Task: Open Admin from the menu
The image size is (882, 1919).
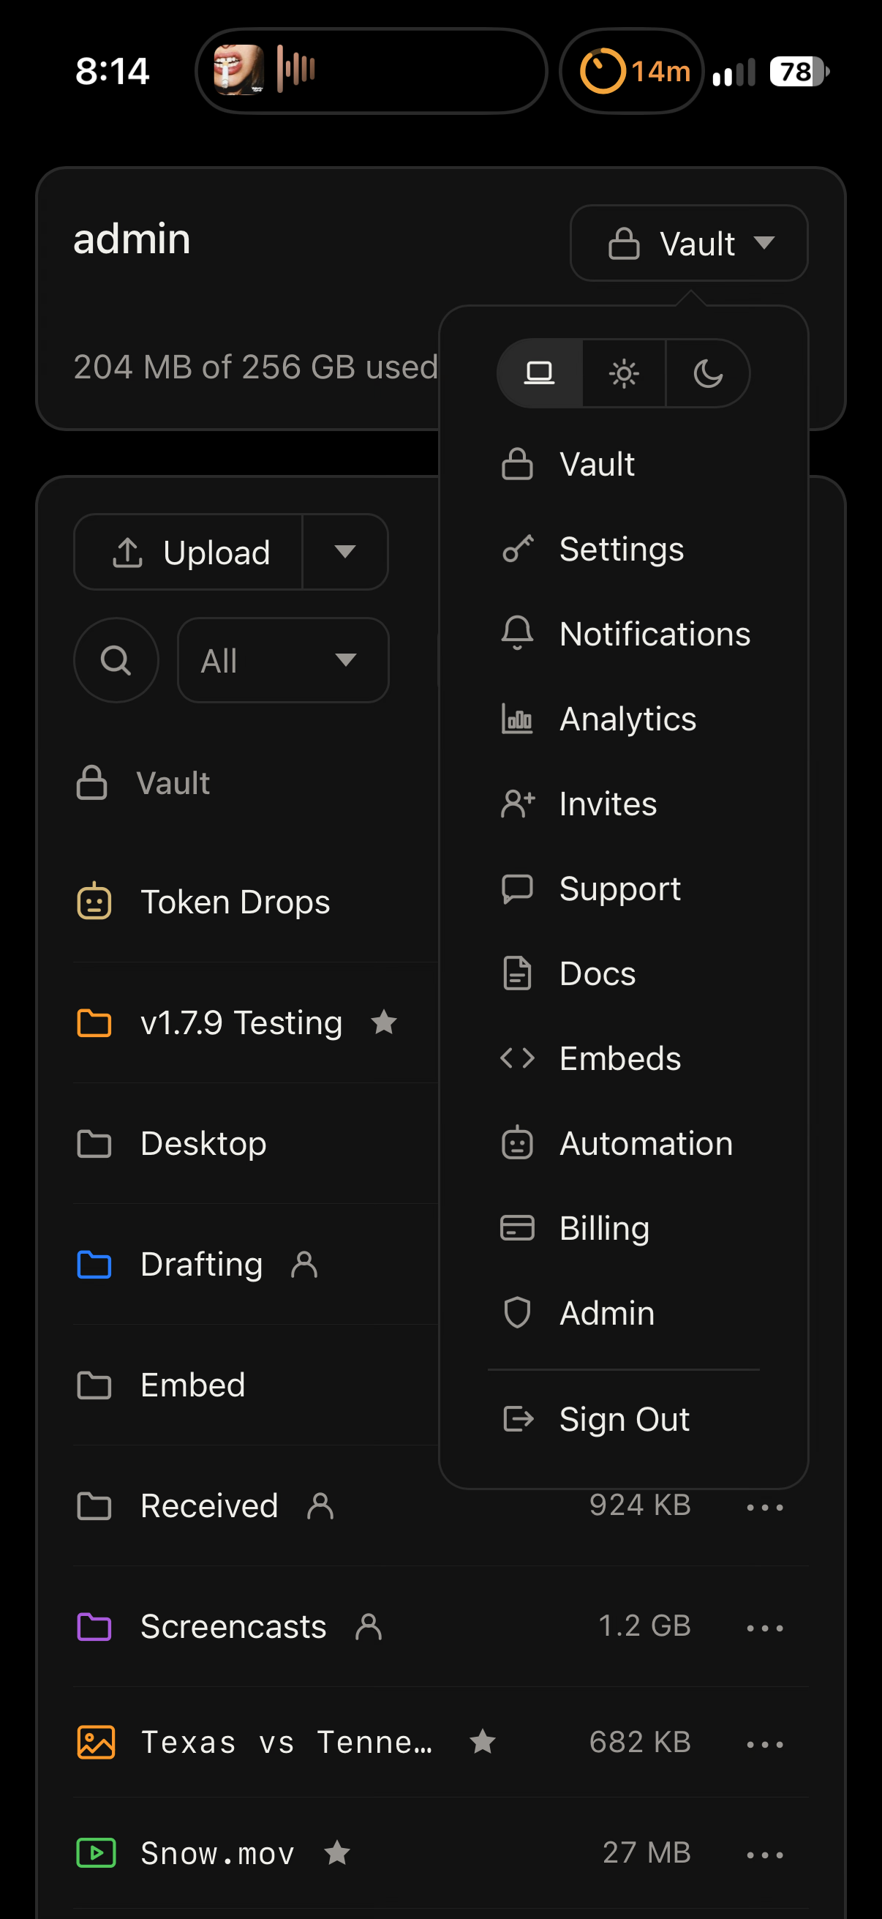Action: tap(624, 1313)
